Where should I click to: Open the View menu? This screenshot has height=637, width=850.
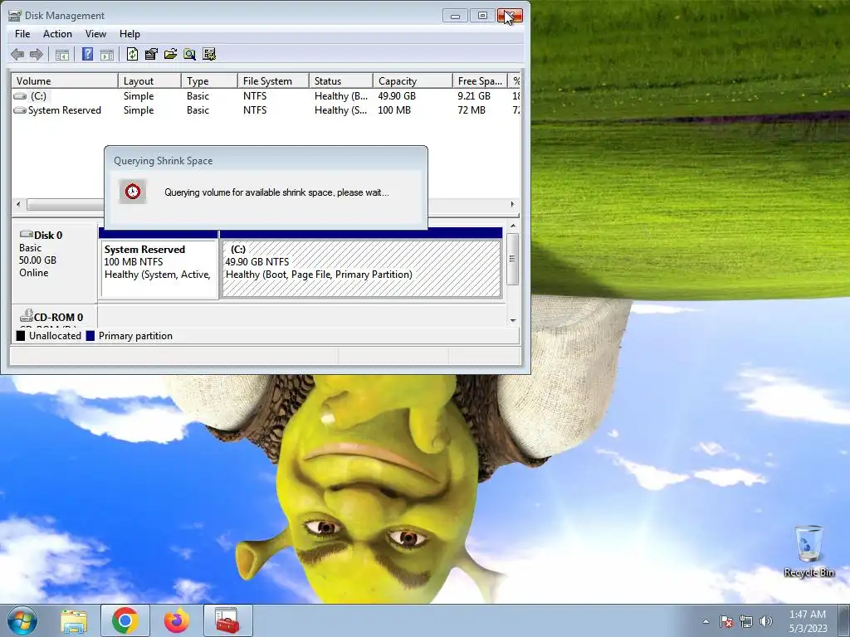pos(95,33)
